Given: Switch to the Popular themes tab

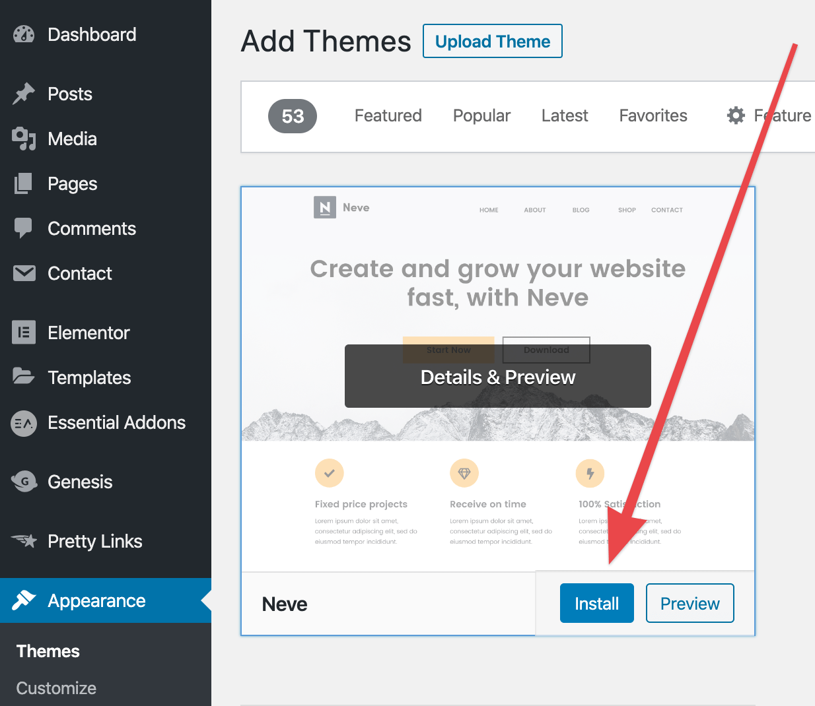Looking at the screenshot, I should (481, 115).
